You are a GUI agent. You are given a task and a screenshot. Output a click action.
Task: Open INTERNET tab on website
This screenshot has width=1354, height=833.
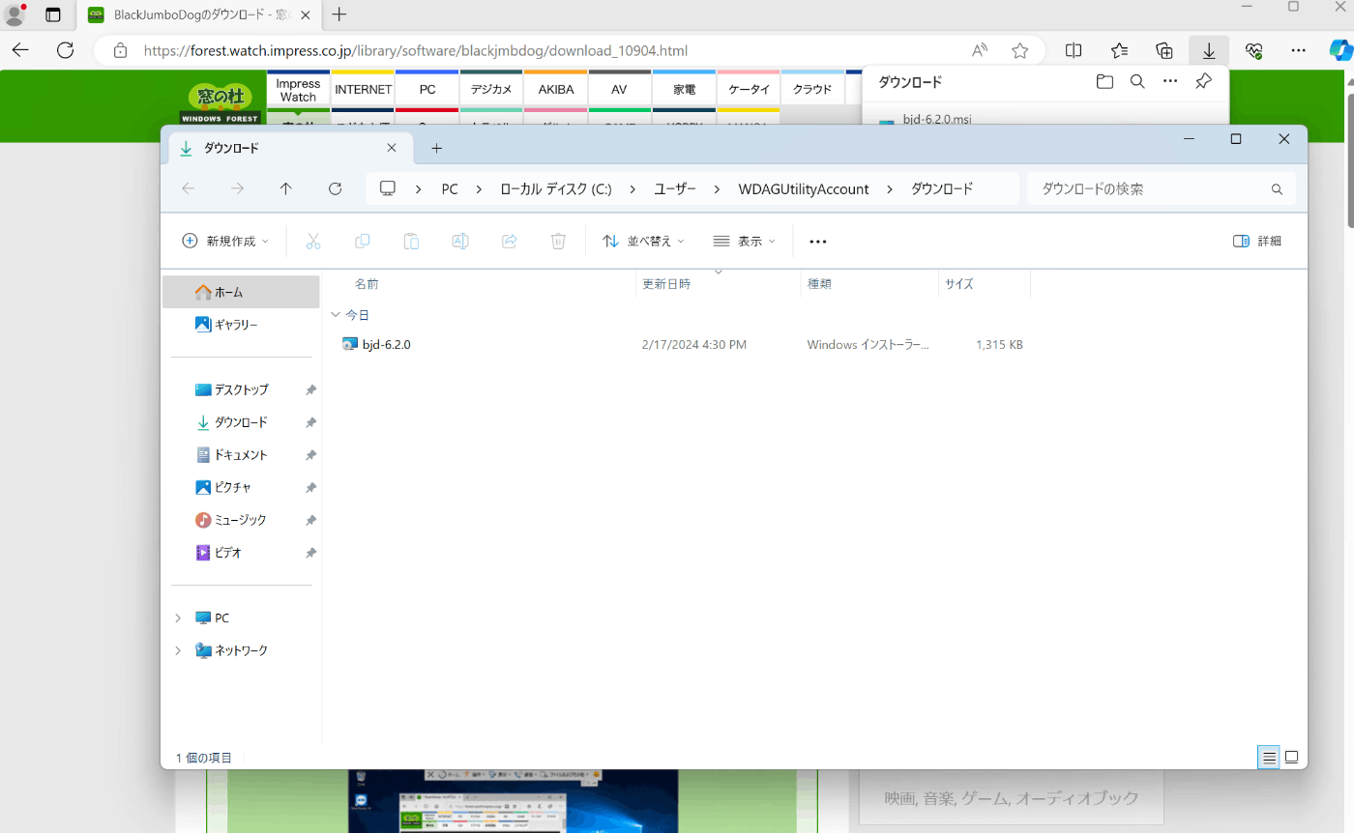[x=363, y=89]
